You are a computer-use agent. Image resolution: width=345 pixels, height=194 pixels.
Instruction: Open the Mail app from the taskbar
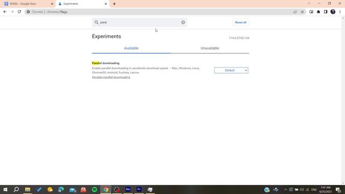click(72, 189)
